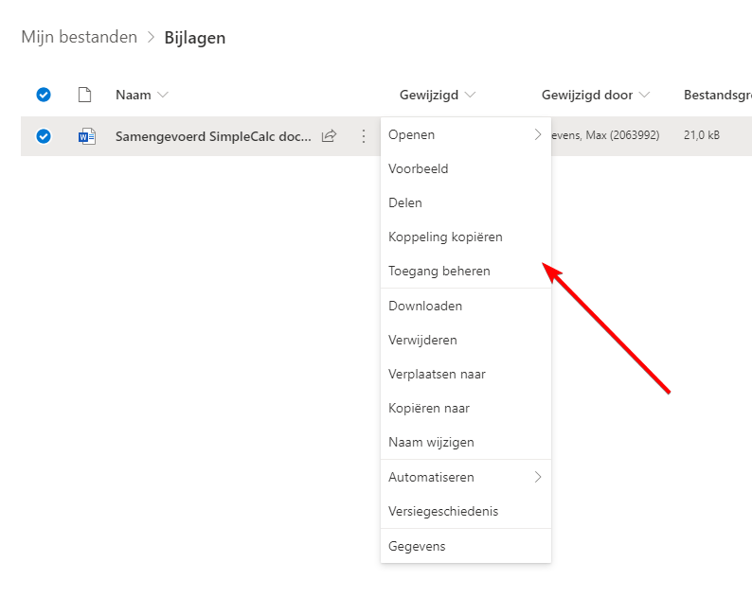Click the file type column header icon
752x597 pixels.
[85, 95]
